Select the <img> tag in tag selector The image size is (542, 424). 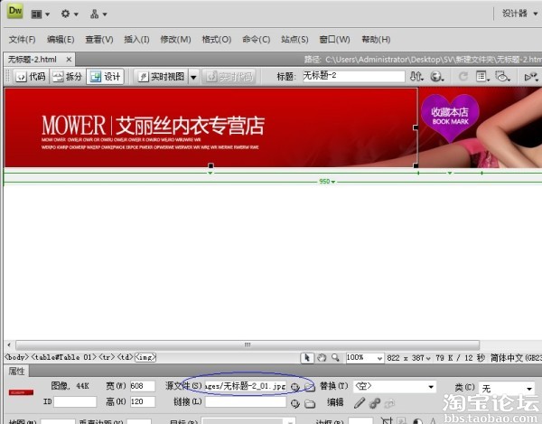tap(145, 357)
